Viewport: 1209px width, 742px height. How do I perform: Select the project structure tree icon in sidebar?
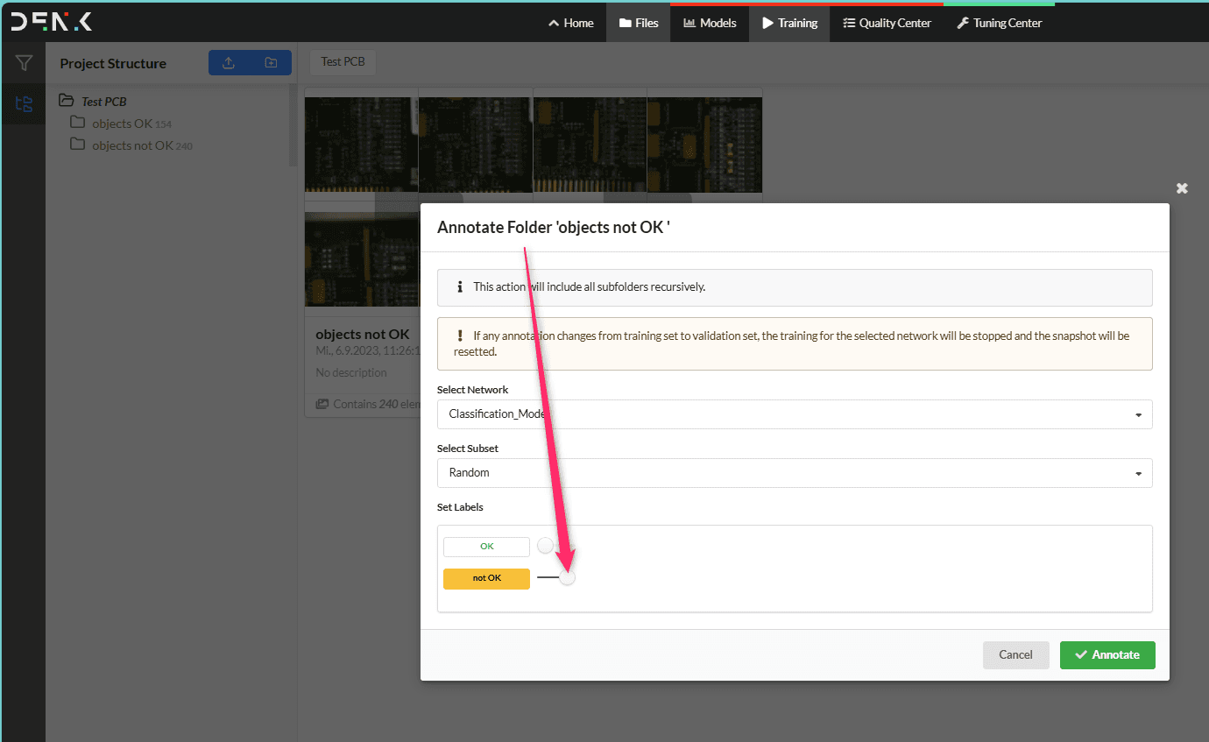tap(24, 105)
